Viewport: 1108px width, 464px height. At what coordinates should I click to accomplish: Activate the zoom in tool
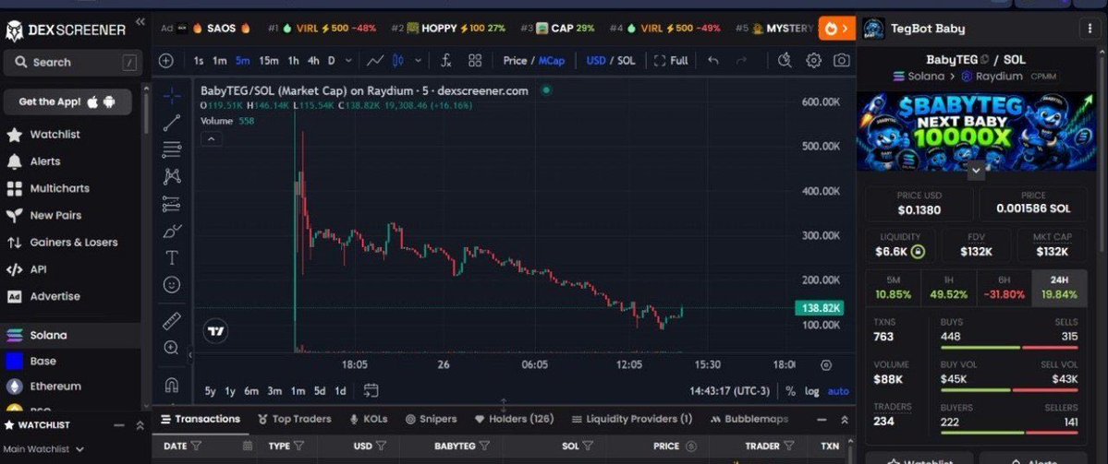coord(172,348)
